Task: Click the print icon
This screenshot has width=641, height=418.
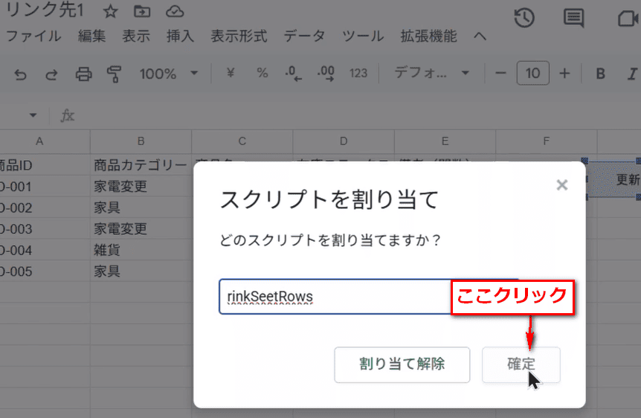Action: (83, 74)
